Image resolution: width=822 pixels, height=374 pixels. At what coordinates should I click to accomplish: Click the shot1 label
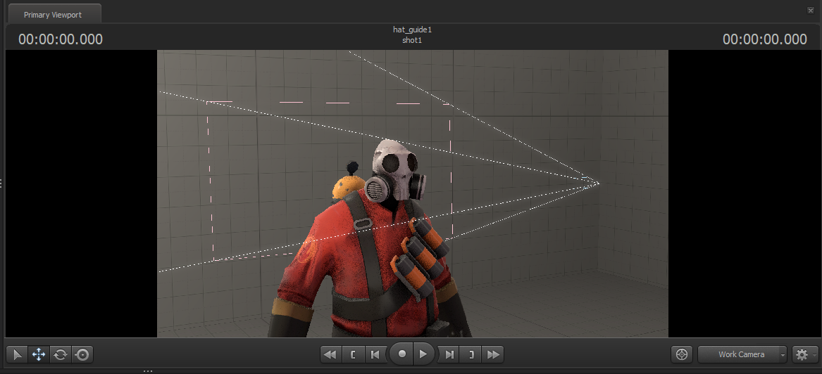click(x=412, y=40)
